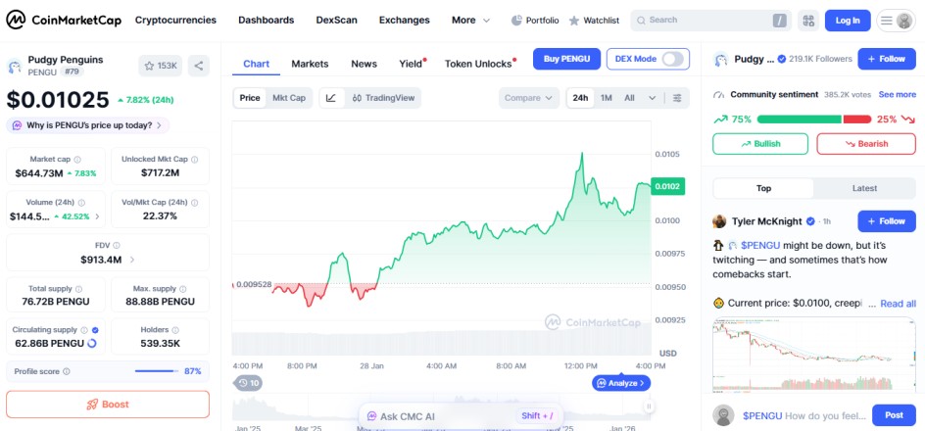Open Dashboards nav menu
The image size is (925, 431).
coord(267,20)
